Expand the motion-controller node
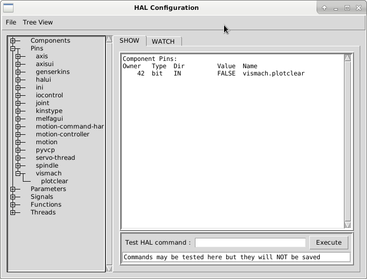The height and width of the screenshot is (279, 367). pos(18,134)
